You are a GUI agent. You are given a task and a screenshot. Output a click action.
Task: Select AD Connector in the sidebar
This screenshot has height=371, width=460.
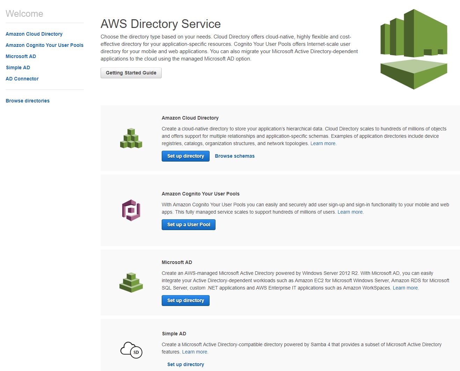tap(22, 79)
